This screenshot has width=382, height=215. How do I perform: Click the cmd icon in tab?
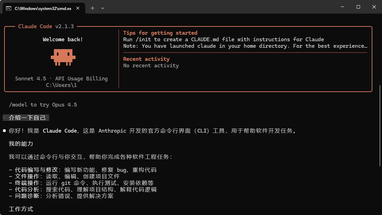coord(9,9)
